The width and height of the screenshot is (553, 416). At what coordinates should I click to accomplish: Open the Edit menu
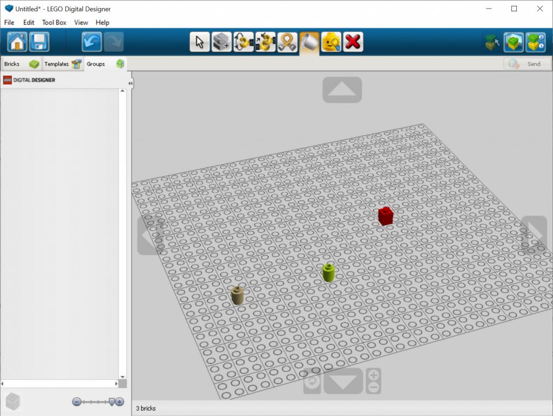pos(29,23)
